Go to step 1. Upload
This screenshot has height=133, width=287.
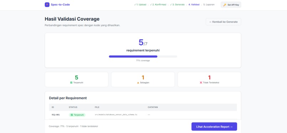point(140,5)
